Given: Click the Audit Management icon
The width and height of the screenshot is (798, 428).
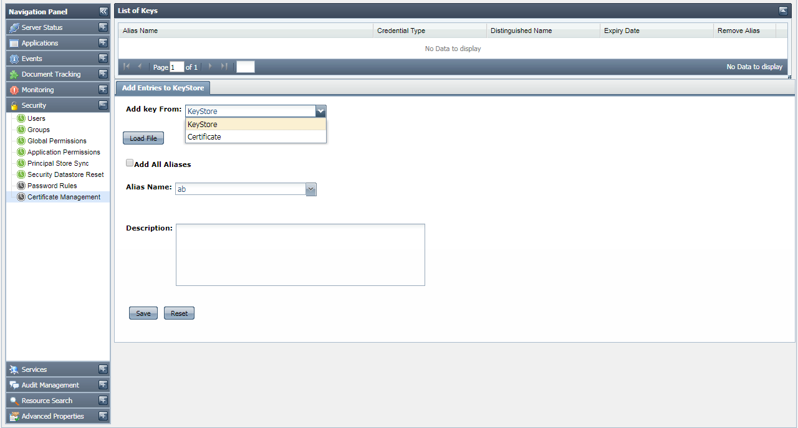Looking at the screenshot, I should (x=14, y=385).
